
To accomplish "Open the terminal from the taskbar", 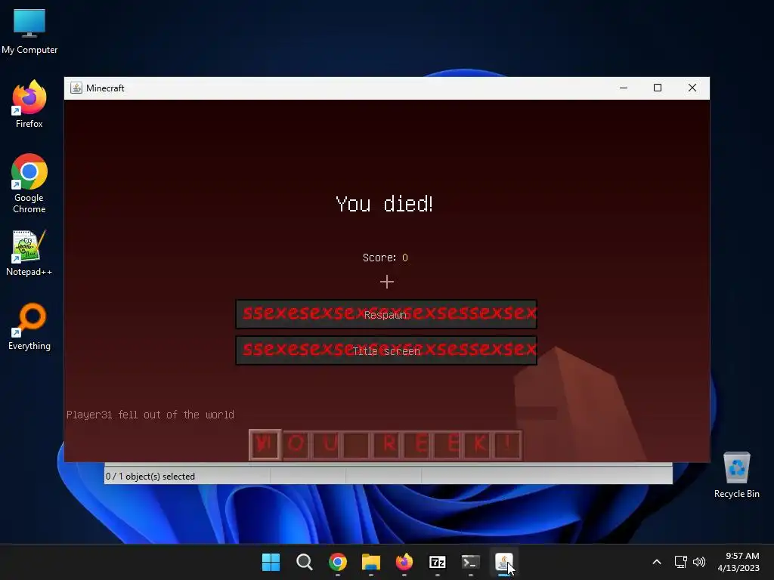I will [x=470, y=562].
